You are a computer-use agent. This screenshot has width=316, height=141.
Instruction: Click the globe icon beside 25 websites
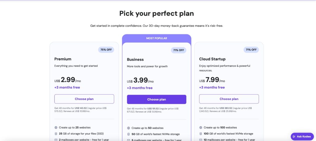(x=56, y=127)
